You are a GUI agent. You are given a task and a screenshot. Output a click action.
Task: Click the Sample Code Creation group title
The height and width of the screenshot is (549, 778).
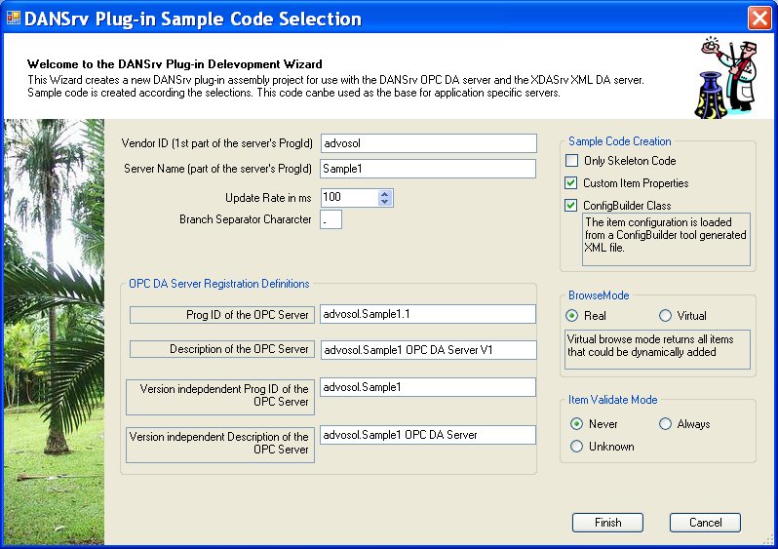(620, 141)
